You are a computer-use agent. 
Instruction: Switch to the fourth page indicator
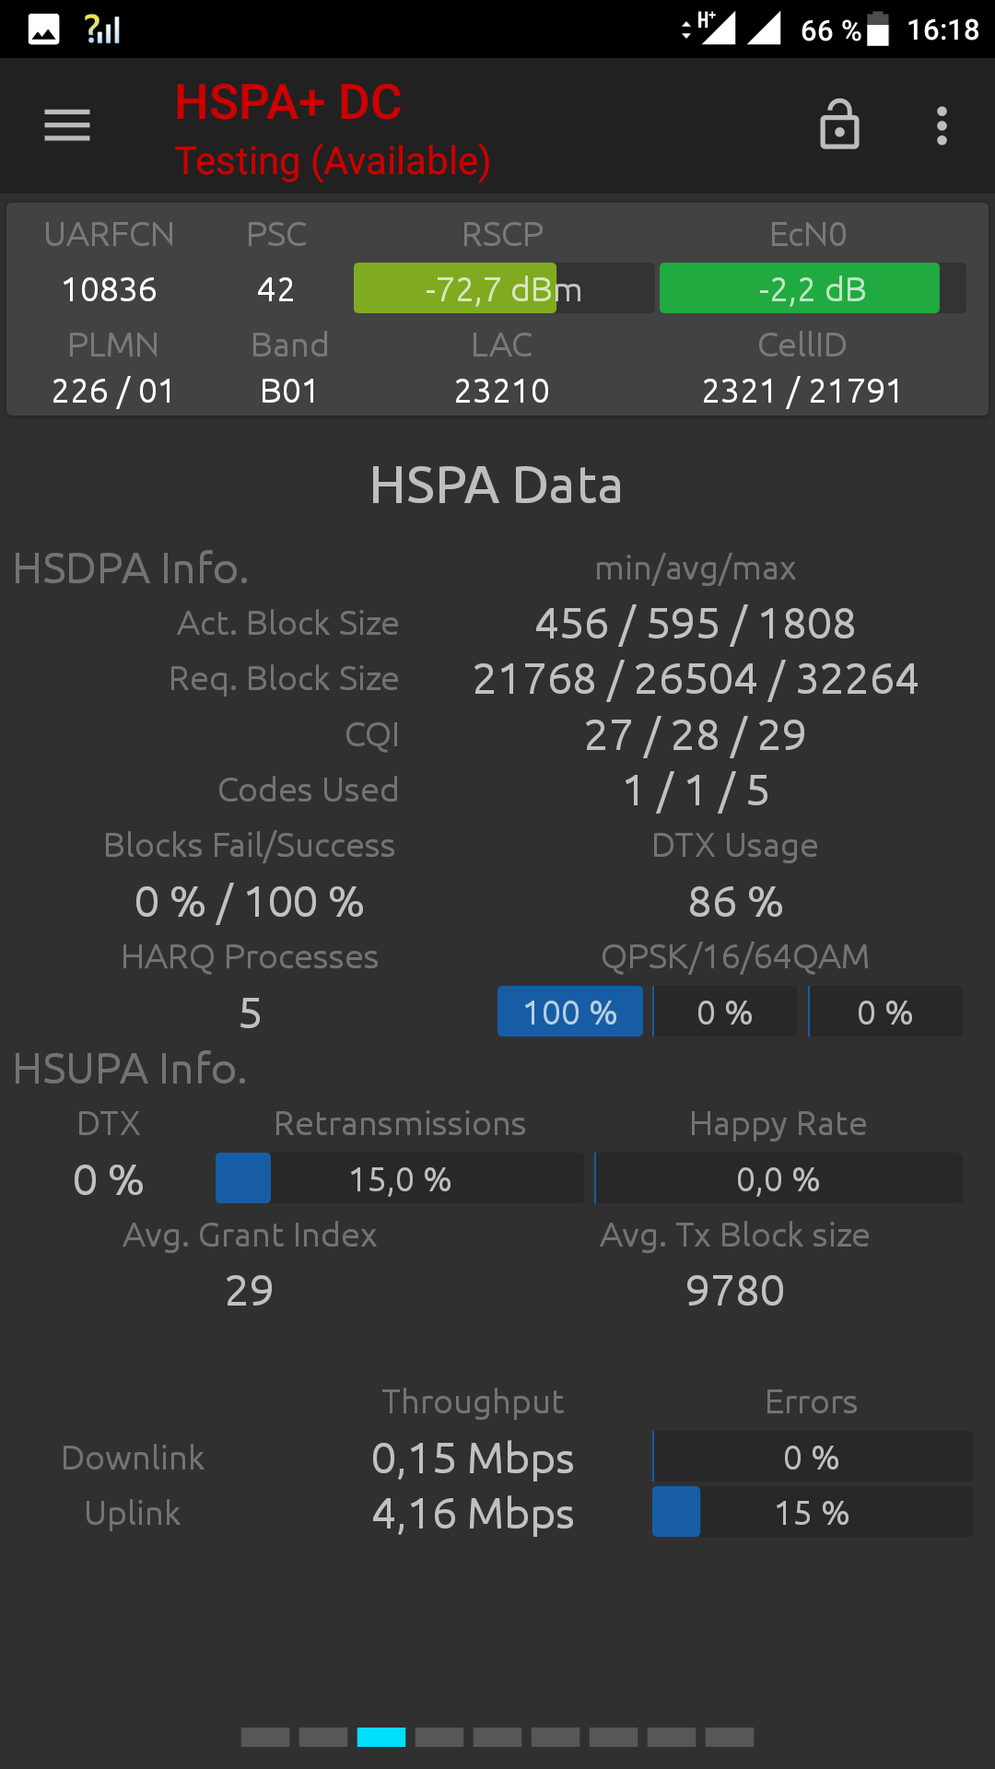click(x=439, y=1738)
